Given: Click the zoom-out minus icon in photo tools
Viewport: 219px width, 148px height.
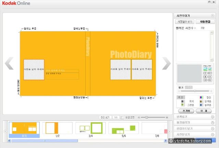Looking at the screenshot, I should (210, 77).
